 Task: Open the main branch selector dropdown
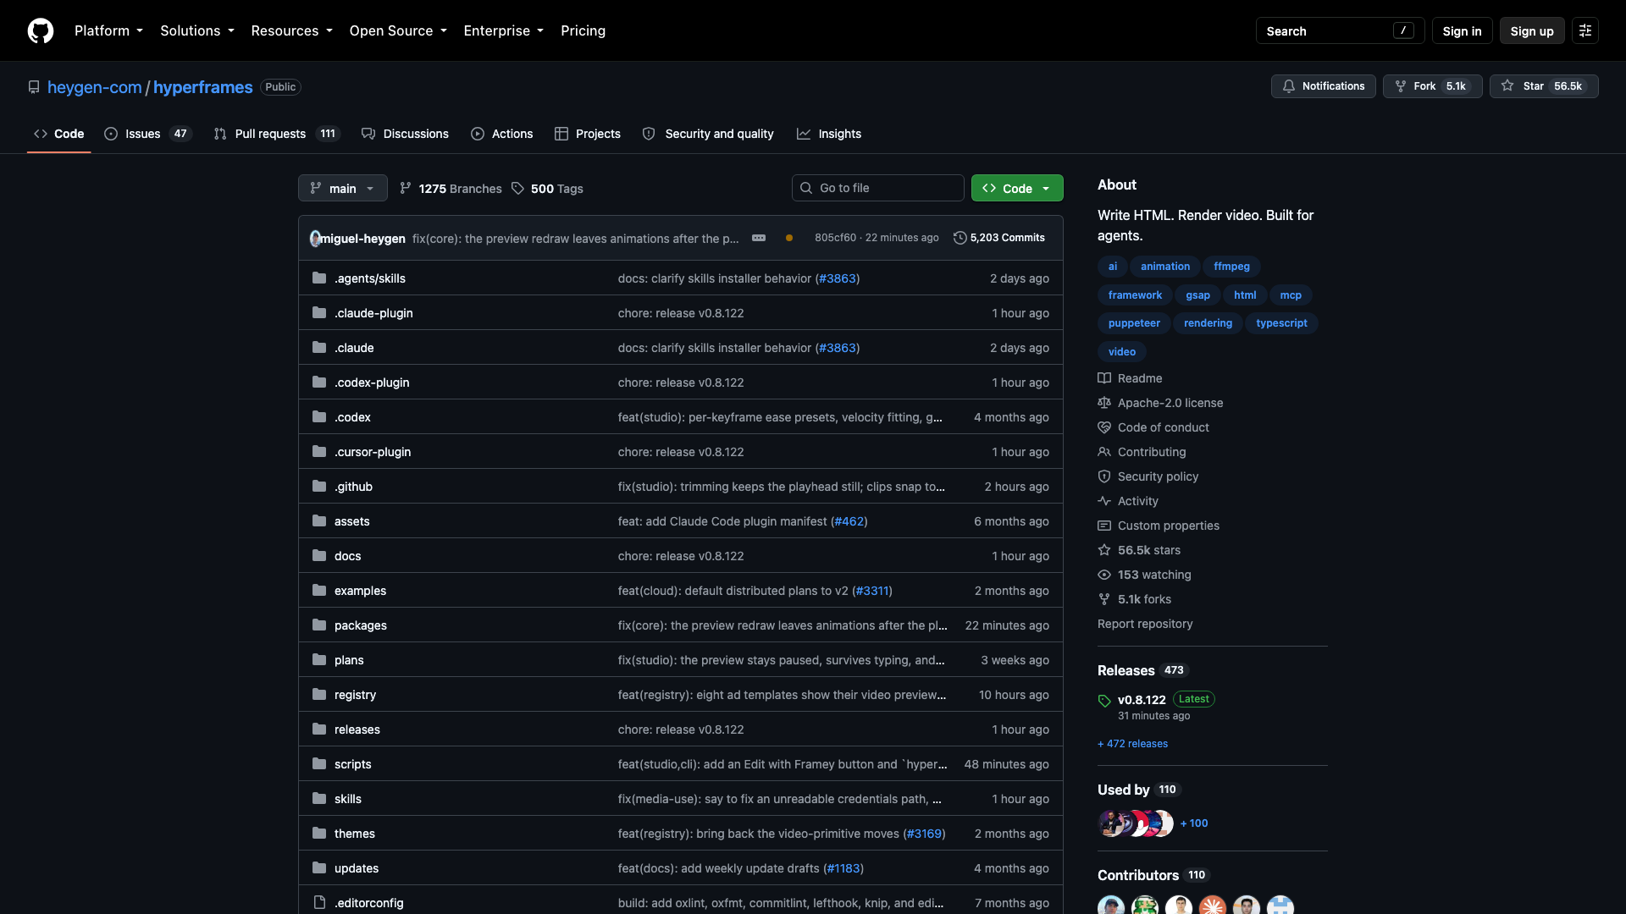343,188
